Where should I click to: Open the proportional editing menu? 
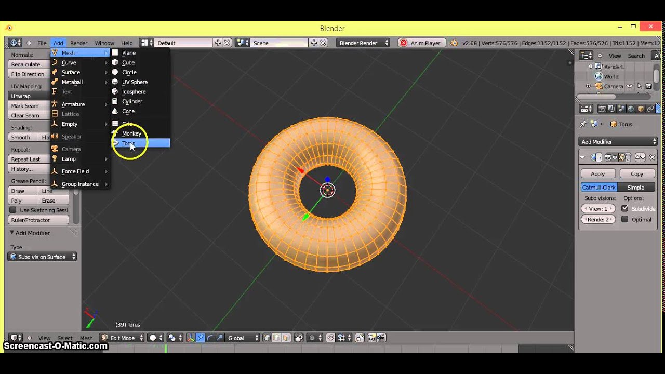click(316, 338)
